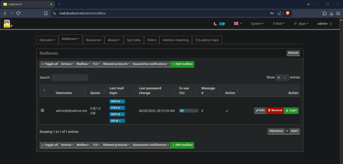Viewport: 343px width, 164px height.
Task: Expand the admin@dexahost.net row details
Action: (43, 111)
